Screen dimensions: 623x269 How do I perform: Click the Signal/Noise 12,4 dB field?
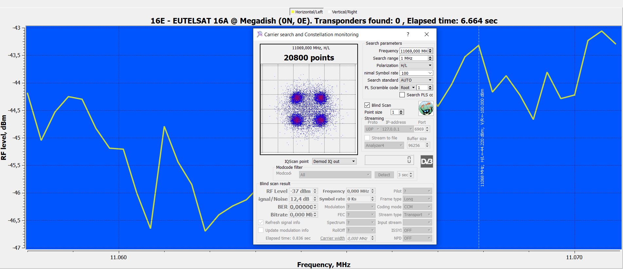pos(303,199)
